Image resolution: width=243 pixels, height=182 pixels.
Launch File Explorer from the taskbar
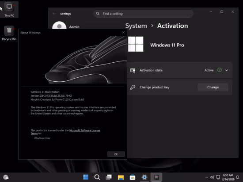tap(121, 177)
